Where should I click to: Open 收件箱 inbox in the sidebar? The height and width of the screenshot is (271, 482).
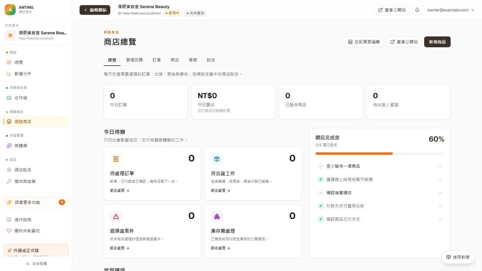click(36, 98)
